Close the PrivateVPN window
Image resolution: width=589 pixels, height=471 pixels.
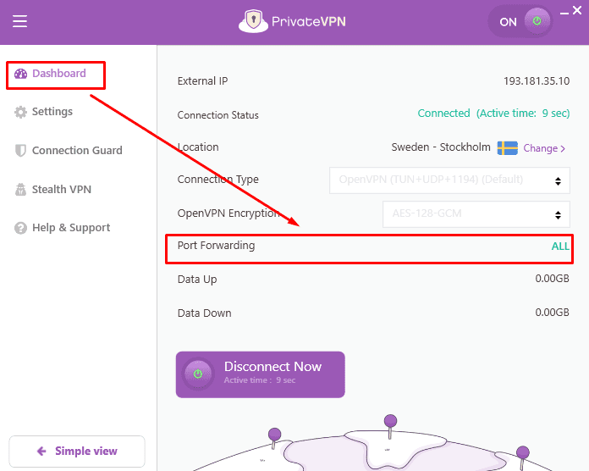pos(577,10)
